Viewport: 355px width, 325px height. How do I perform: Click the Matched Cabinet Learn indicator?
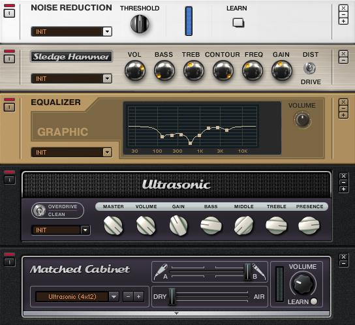[x=314, y=302]
